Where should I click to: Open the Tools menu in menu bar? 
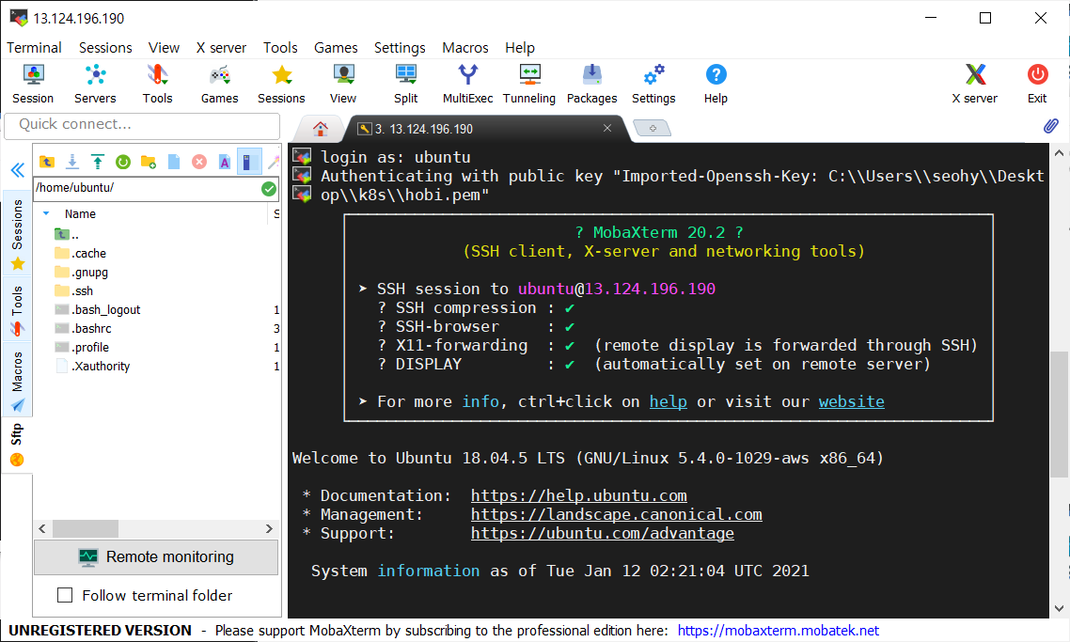(280, 48)
